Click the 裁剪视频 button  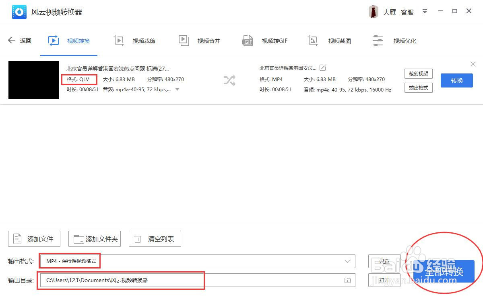point(419,74)
